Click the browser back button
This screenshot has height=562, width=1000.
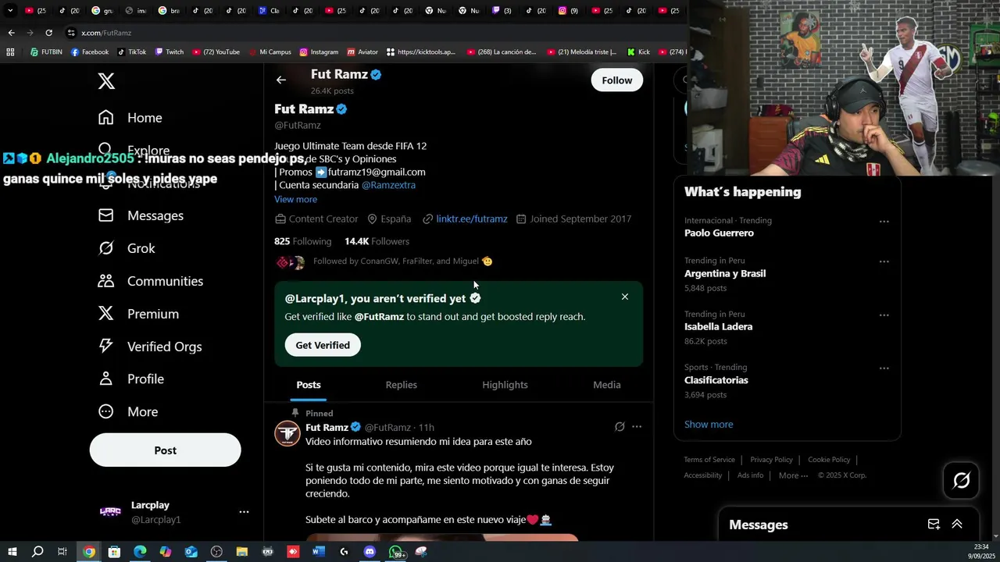[x=11, y=33]
